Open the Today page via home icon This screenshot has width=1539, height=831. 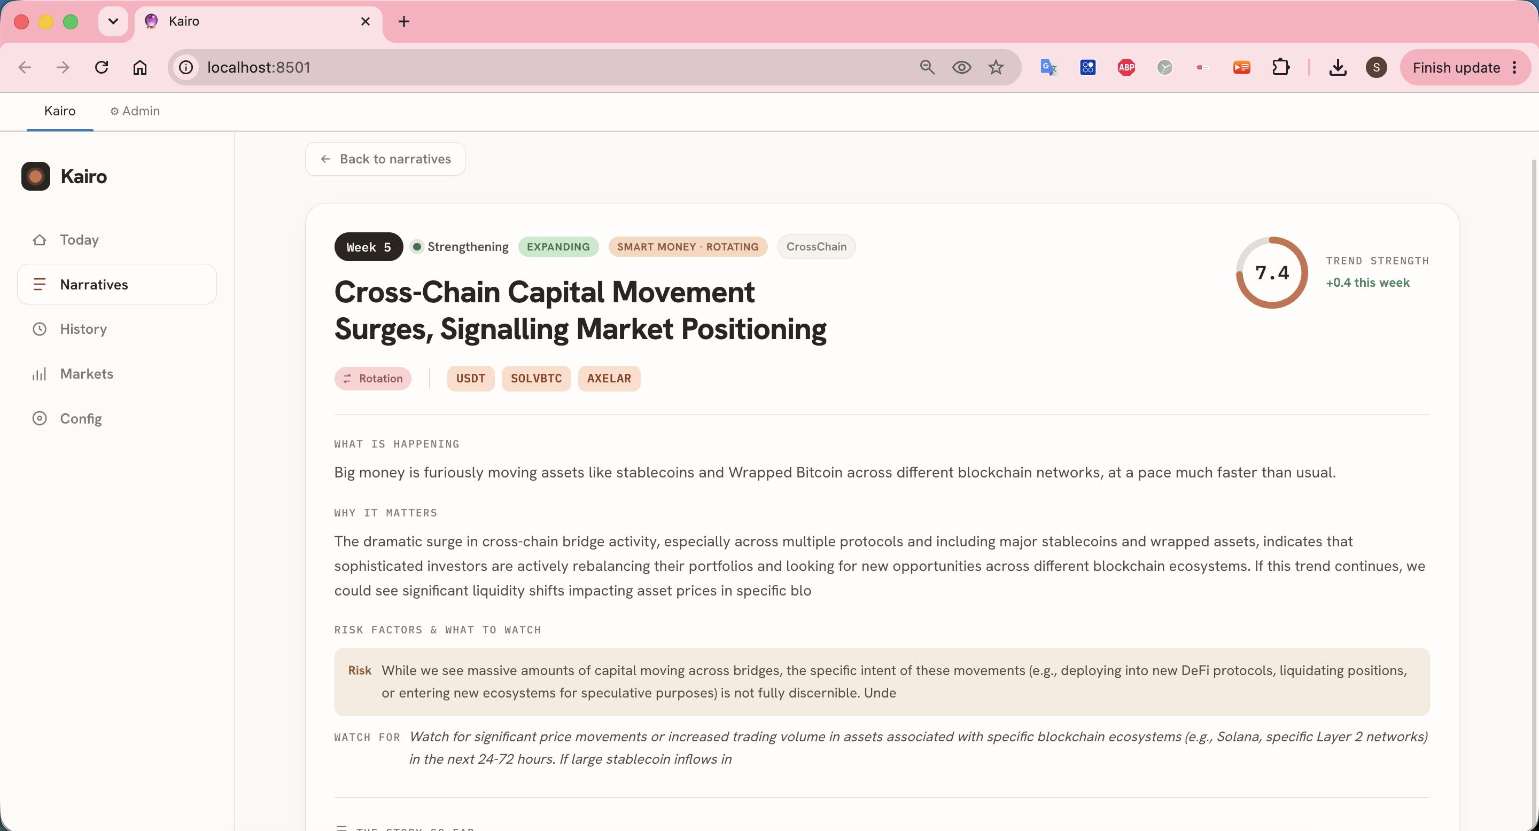coord(40,239)
